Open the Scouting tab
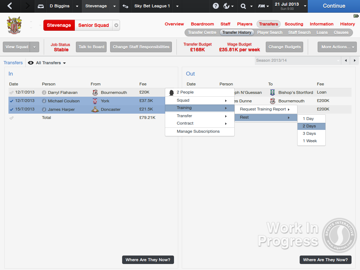 (294, 24)
